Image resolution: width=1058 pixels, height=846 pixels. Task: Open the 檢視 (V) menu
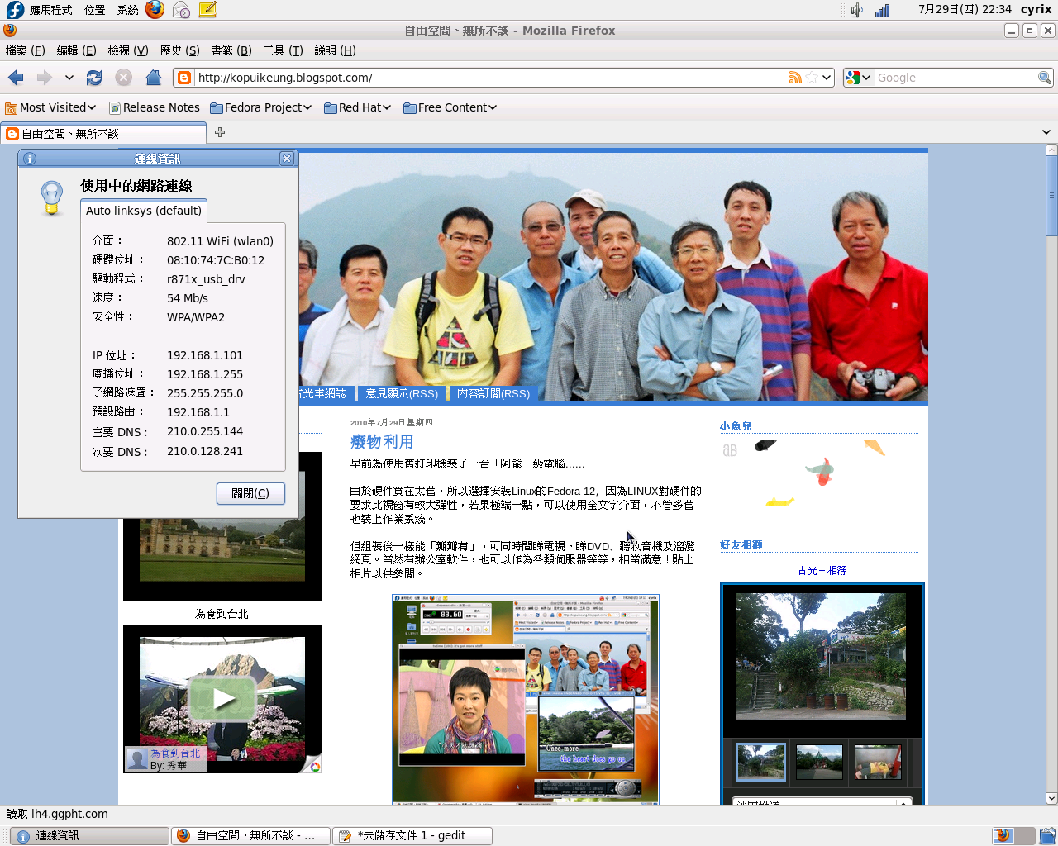coord(128,50)
